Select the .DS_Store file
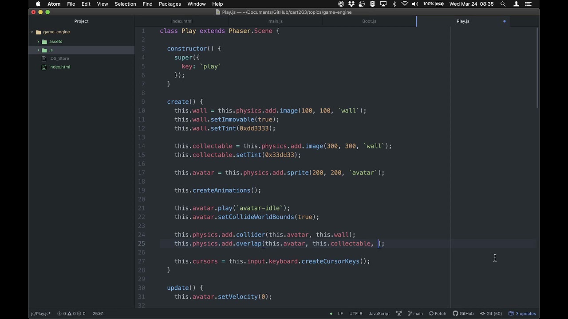 coord(59,58)
